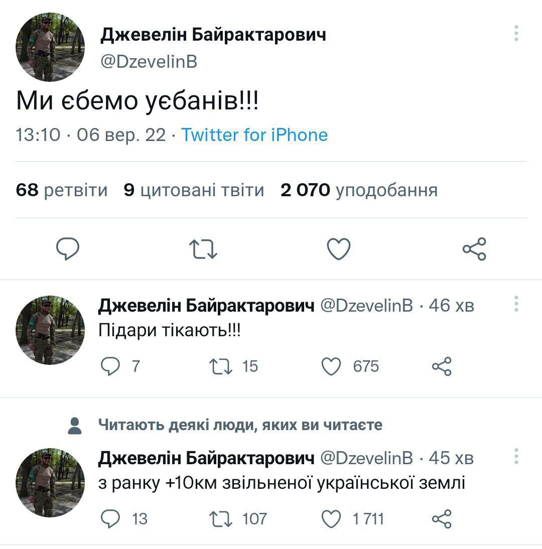View the 68 ретвіти list

pyautogui.click(x=62, y=190)
